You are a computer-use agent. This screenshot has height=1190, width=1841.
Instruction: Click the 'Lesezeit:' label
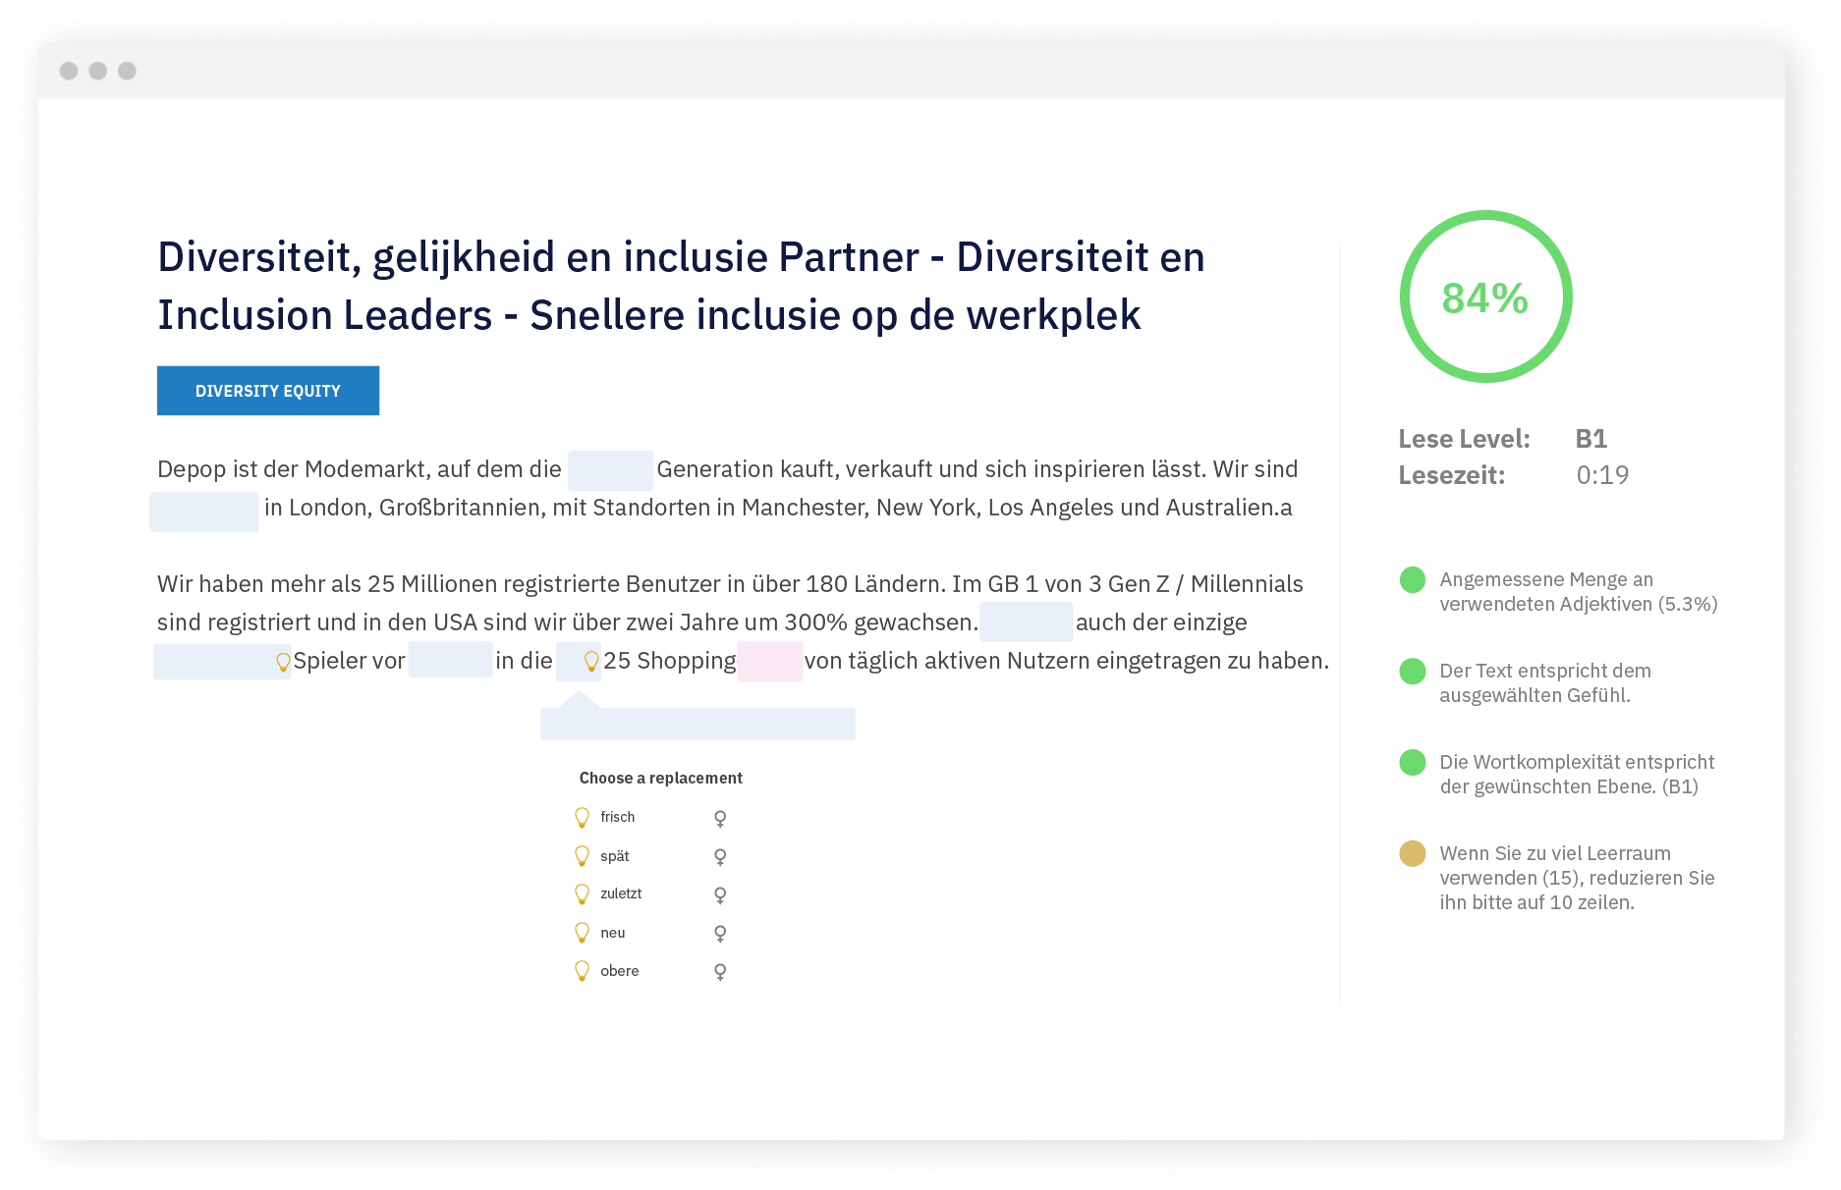tap(1452, 475)
